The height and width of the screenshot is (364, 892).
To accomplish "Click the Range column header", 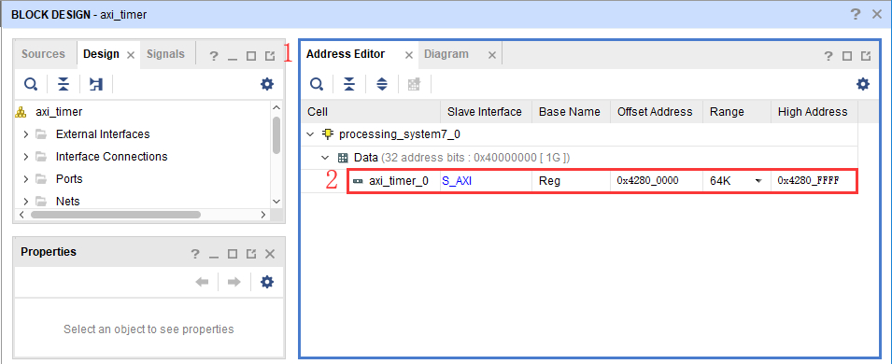I will pos(737,111).
